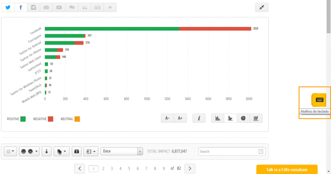Click the archive box icon in toolbar
Viewport: 331px width, 174px height.
click(77, 151)
